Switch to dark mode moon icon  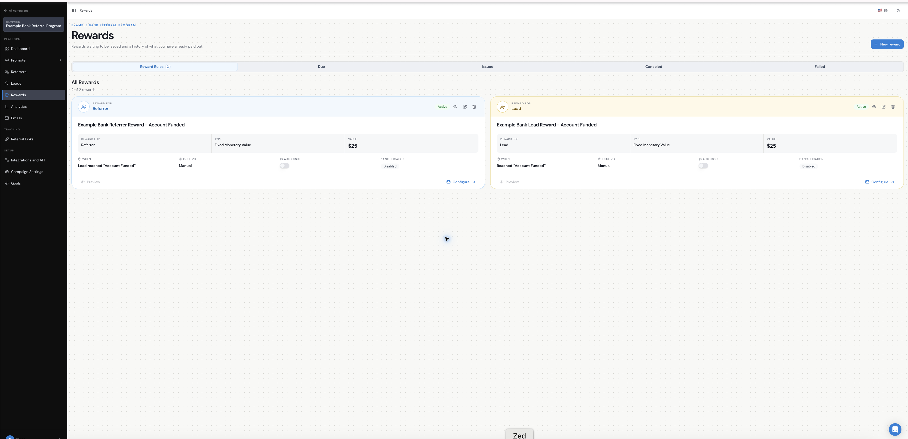(899, 11)
